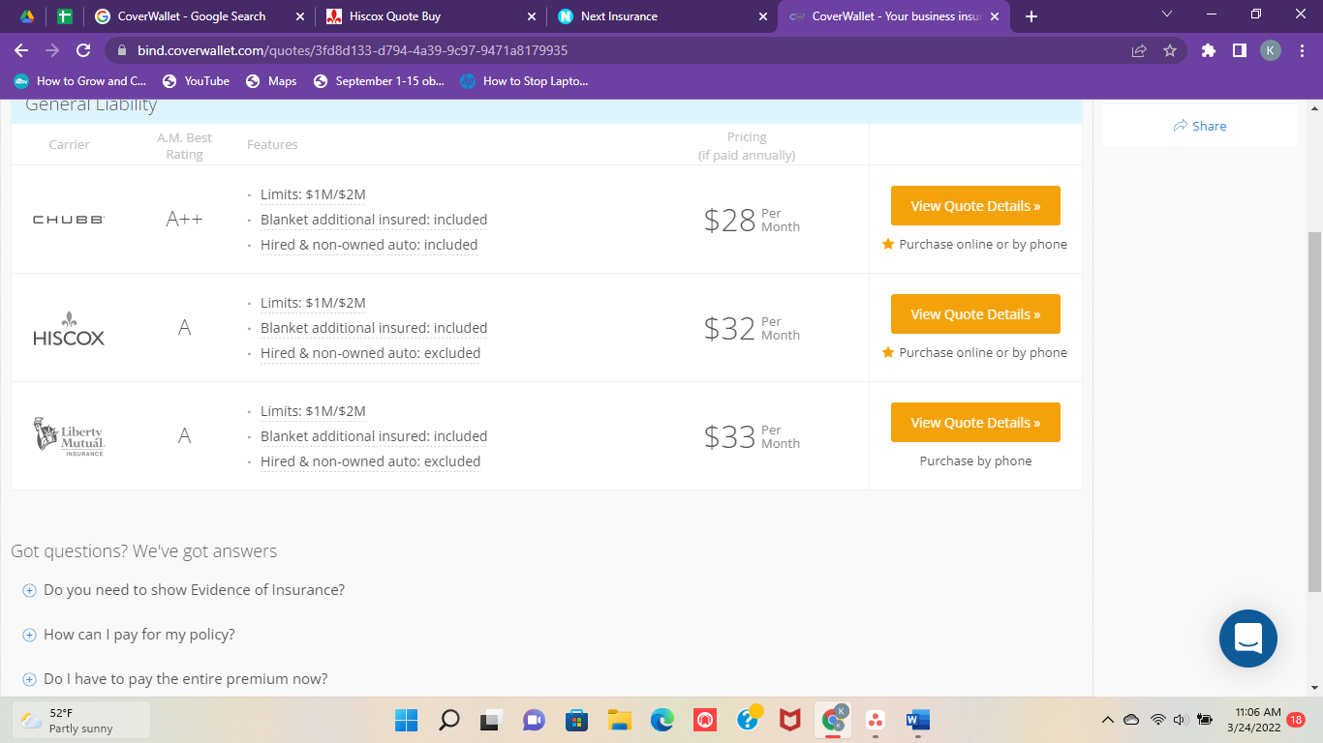Viewport: 1323px width, 743px height.
Task: Toggle the Chrome side panel icon
Action: pos(1239,50)
